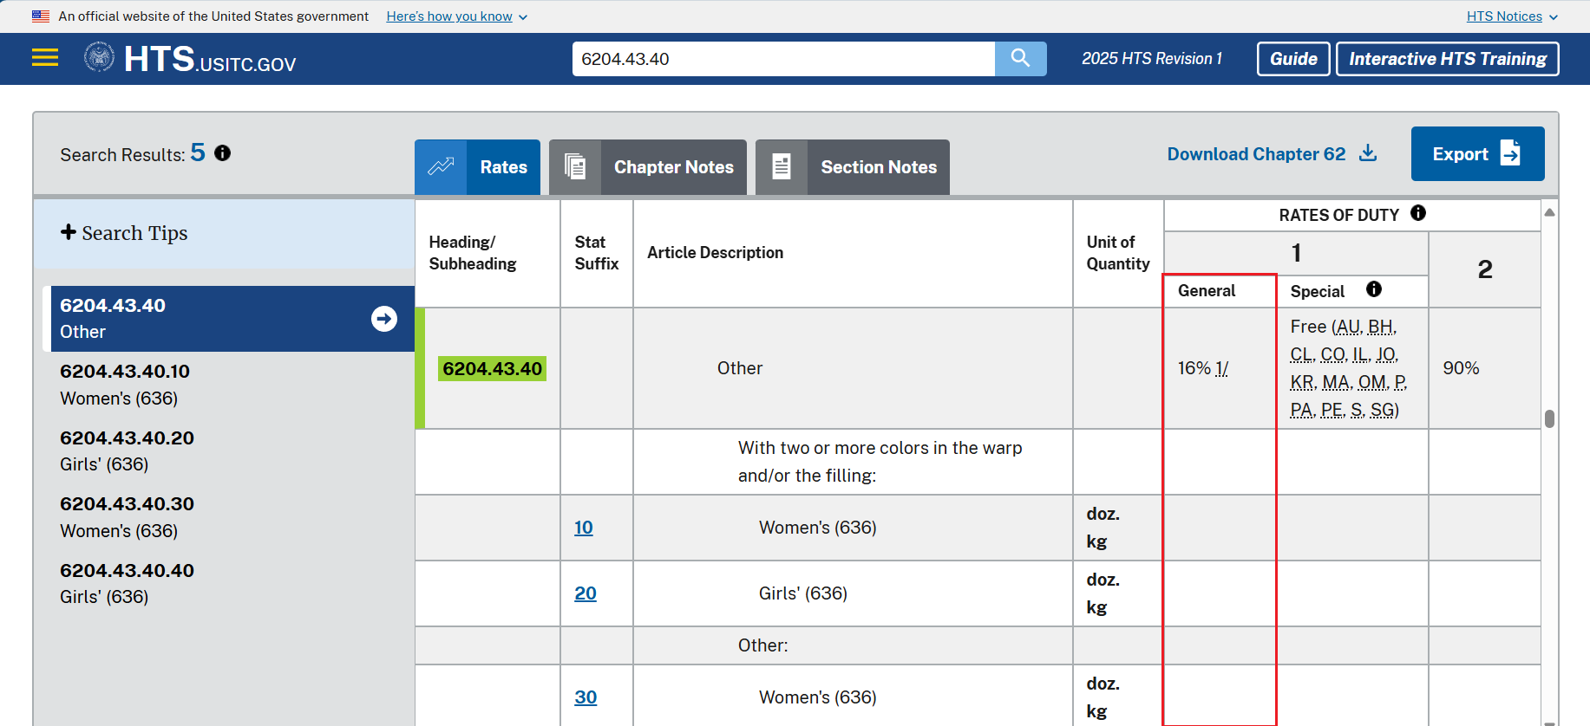Open the Section Notes tab
This screenshot has width=1590, height=726.
click(x=853, y=167)
